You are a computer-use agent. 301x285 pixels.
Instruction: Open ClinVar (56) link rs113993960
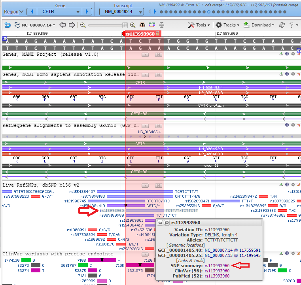point(217,271)
